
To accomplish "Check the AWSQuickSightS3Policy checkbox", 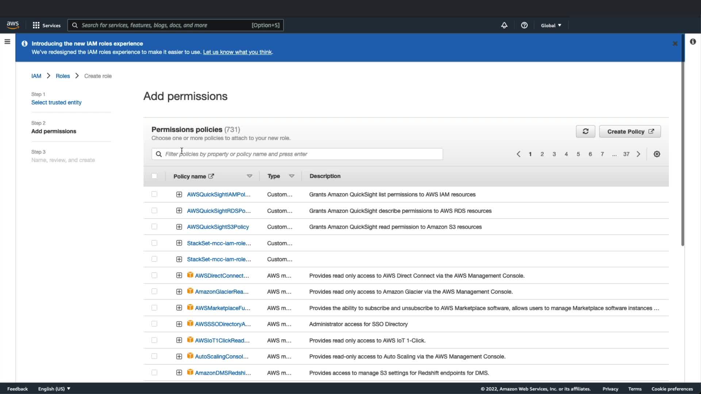I will click(154, 227).
